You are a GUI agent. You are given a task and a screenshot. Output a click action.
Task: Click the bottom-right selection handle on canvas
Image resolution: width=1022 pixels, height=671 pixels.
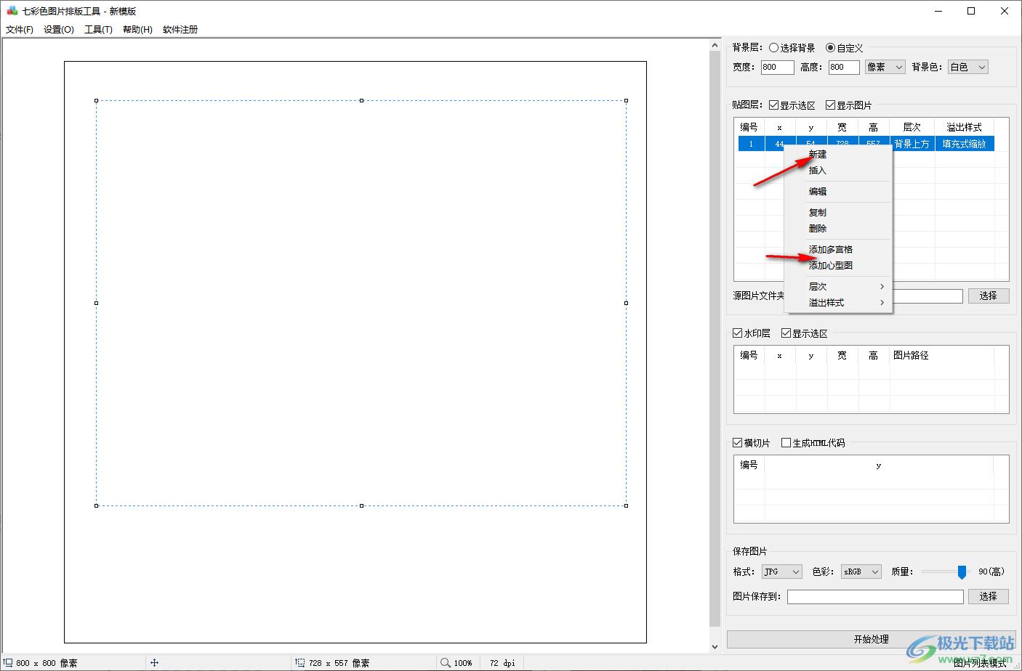click(626, 505)
